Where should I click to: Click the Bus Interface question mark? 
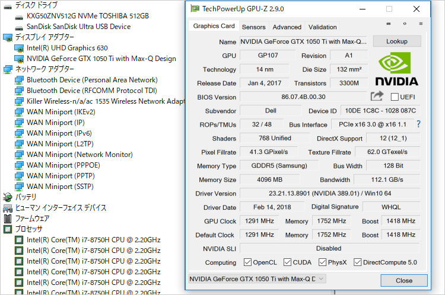click(418, 124)
